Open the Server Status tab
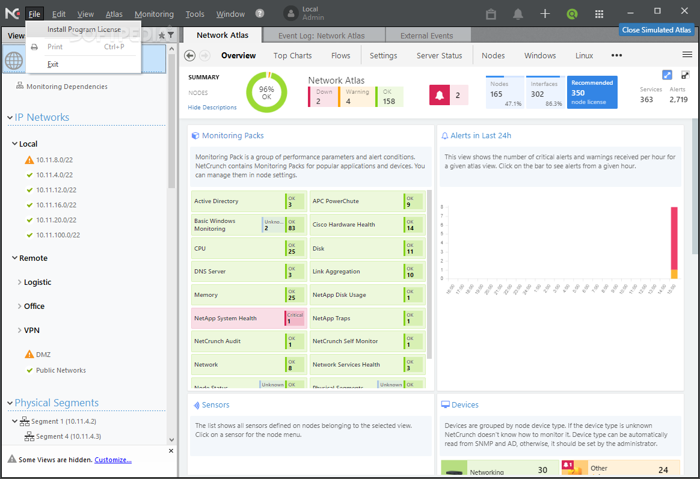 click(439, 55)
